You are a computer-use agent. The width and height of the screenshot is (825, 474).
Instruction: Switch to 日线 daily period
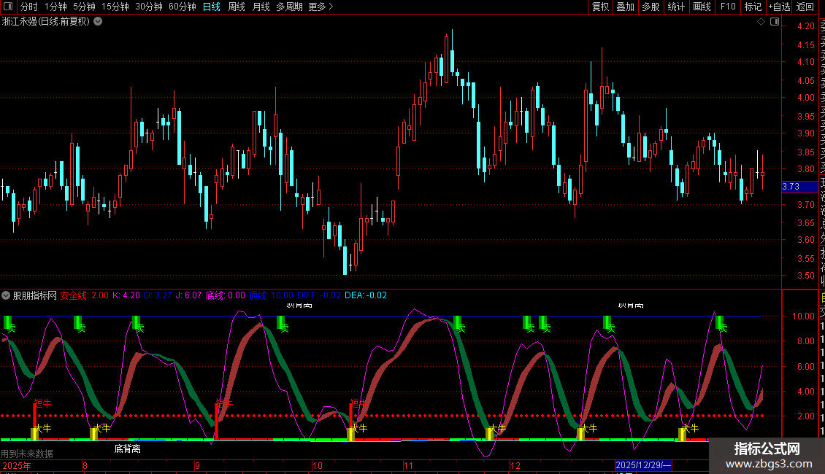(x=211, y=7)
